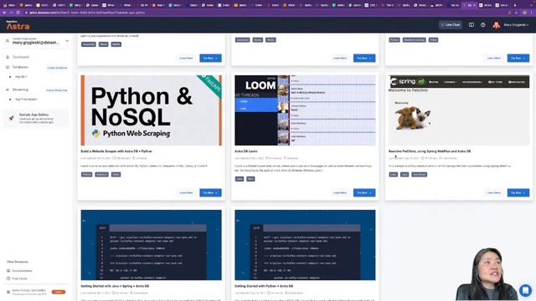This screenshot has height=301, width=536.
Task: Open Try Now dropdown on top-right partial card
Action: click(518, 58)
